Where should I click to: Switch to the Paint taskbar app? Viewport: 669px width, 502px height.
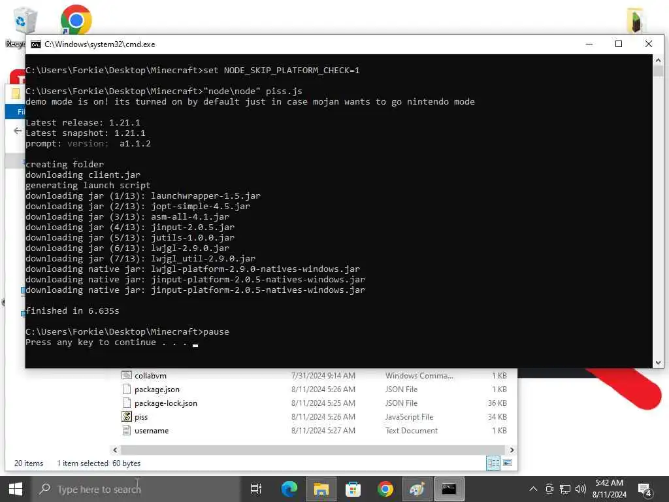pos(417,489)
